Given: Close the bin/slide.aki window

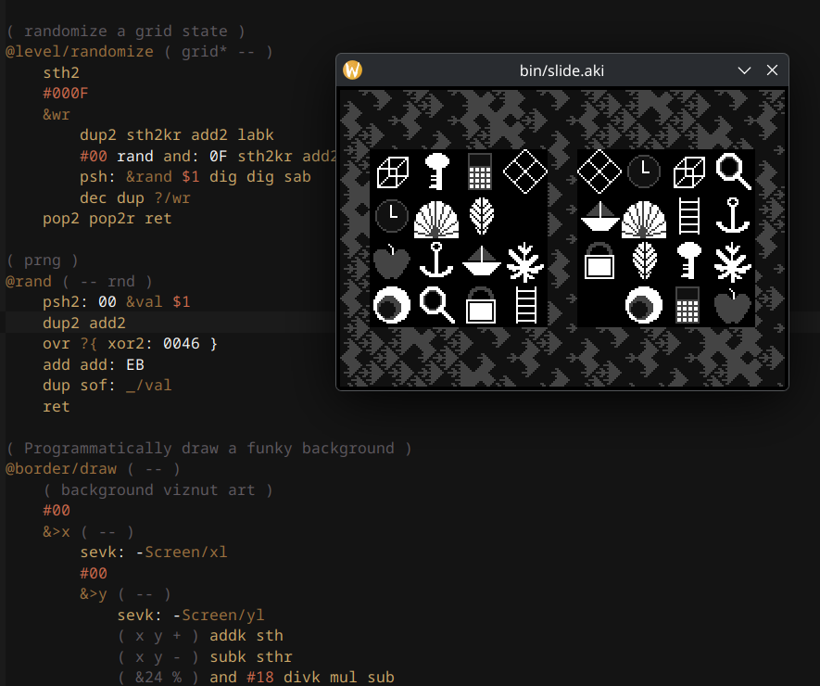Looking at the screenshot, I should click(772, 70).
